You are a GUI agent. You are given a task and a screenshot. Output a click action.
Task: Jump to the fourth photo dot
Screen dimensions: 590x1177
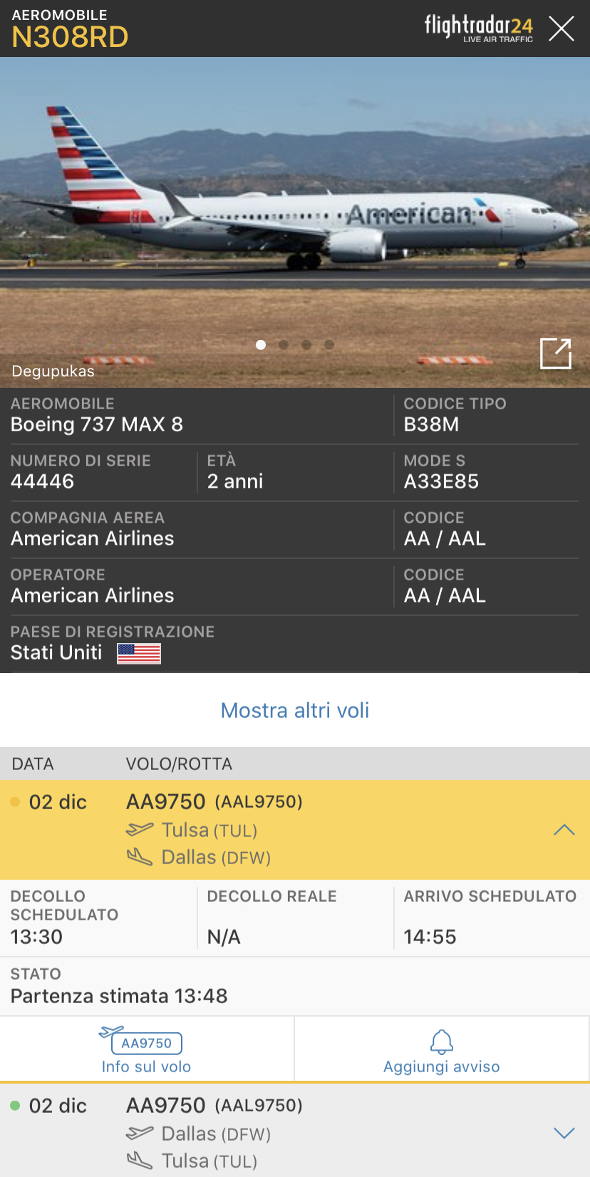point(329,345)
